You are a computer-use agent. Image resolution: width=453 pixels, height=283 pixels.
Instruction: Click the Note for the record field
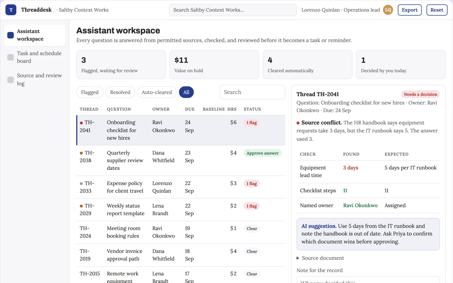[x=368, y=280]
